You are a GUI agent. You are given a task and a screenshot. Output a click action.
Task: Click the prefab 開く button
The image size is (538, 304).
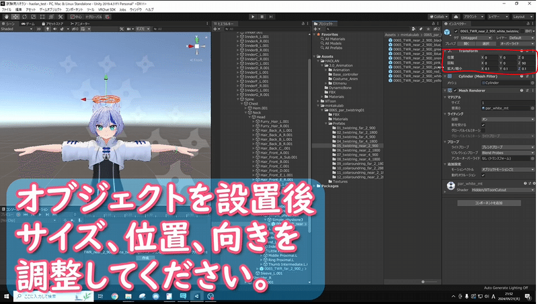pos(466,44)
